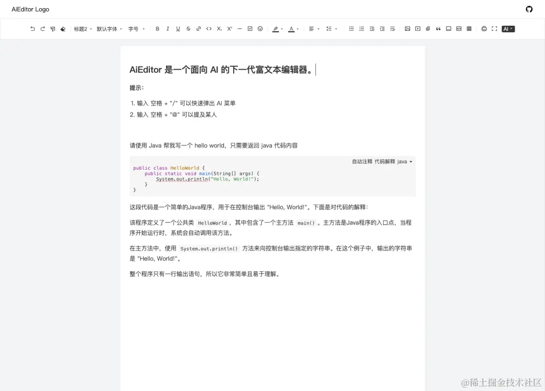This screenshot has height=391, width=545.
Task: Insert a todo checklist
Action: (250, 29)
